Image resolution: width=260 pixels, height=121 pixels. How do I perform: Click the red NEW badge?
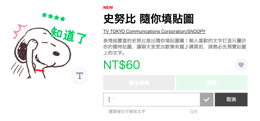tap(108, 7)
